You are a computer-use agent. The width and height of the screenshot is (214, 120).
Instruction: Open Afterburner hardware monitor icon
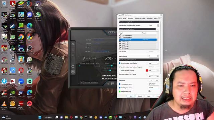[x=73, y=72]
